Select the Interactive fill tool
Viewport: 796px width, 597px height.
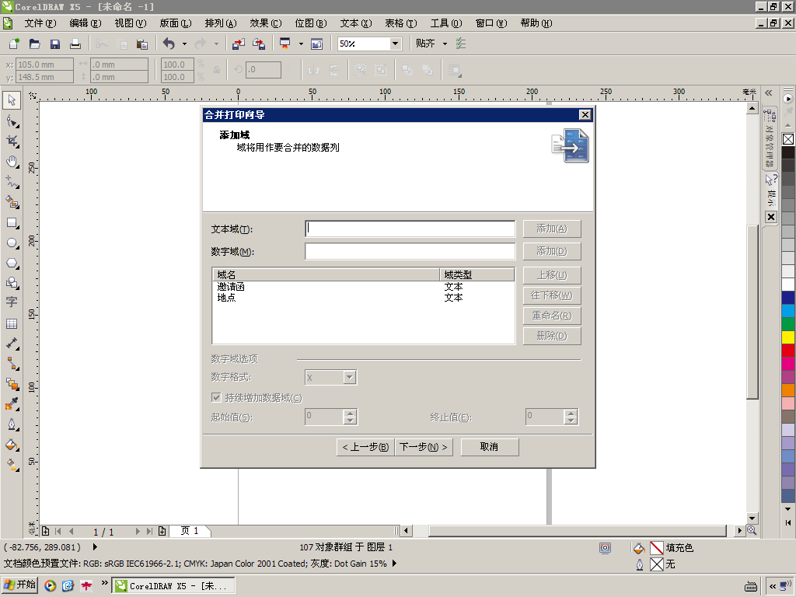[12, 464]
